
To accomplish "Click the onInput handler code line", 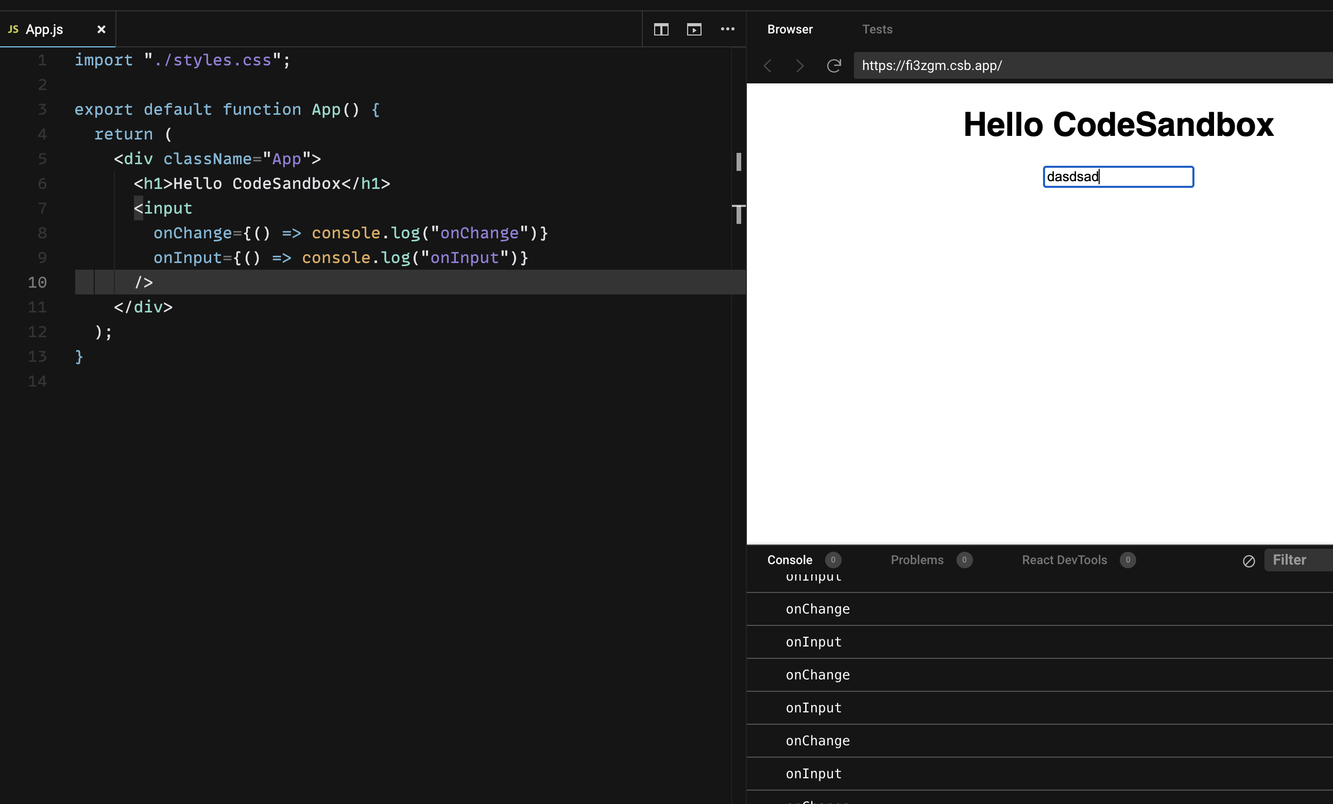I will point(341,257).
